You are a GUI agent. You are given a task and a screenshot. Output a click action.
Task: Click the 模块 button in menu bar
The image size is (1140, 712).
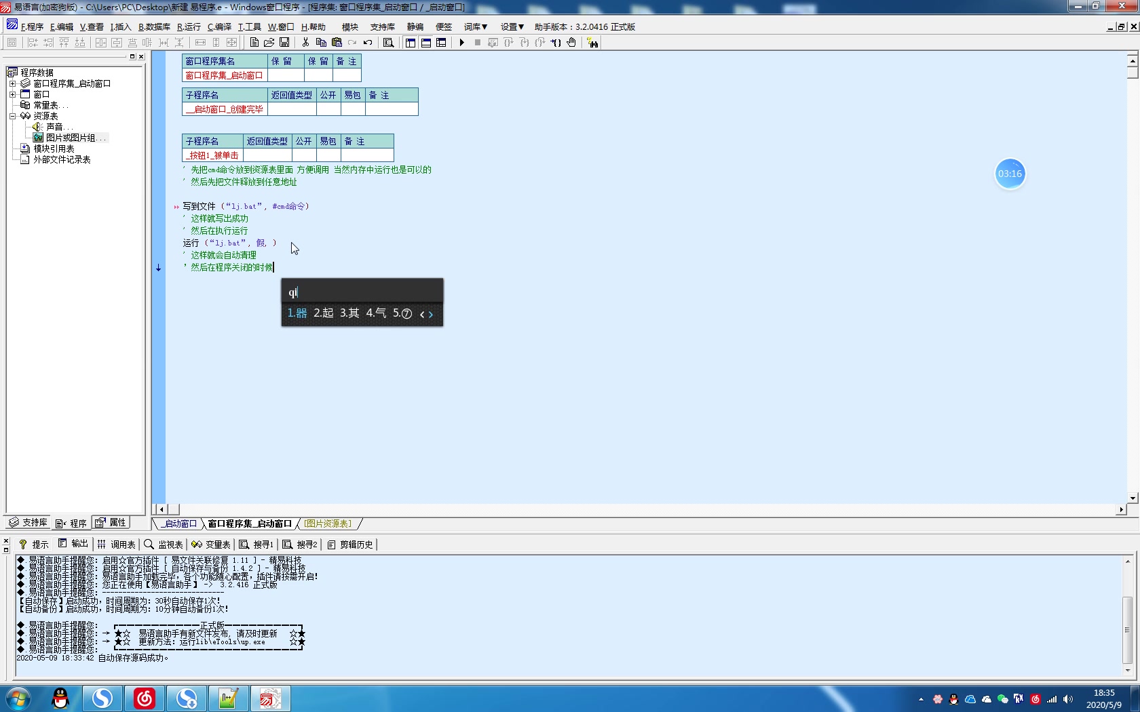[350, 26]
